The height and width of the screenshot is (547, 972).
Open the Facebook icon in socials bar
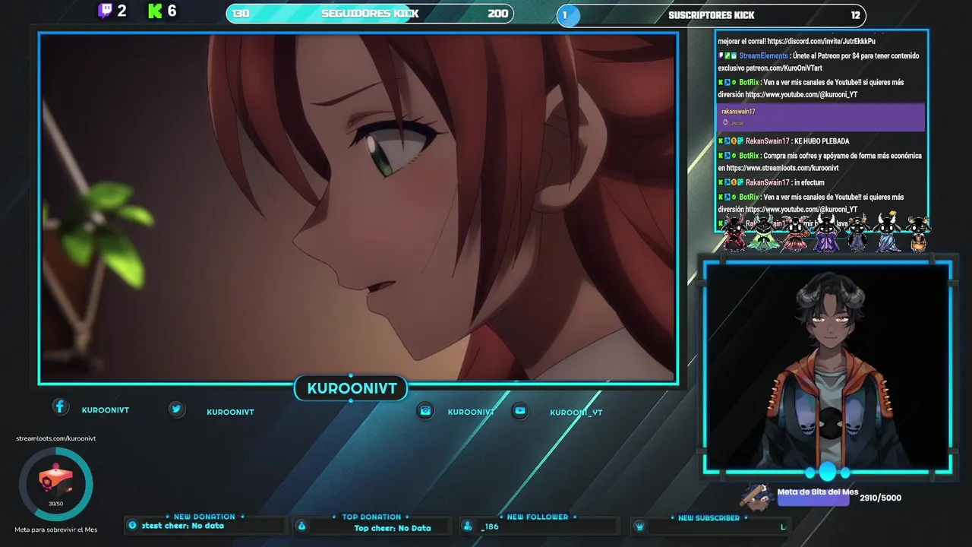(60, 407)
